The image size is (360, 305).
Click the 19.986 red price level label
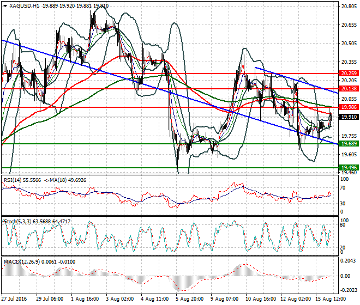tap(349, 107)
